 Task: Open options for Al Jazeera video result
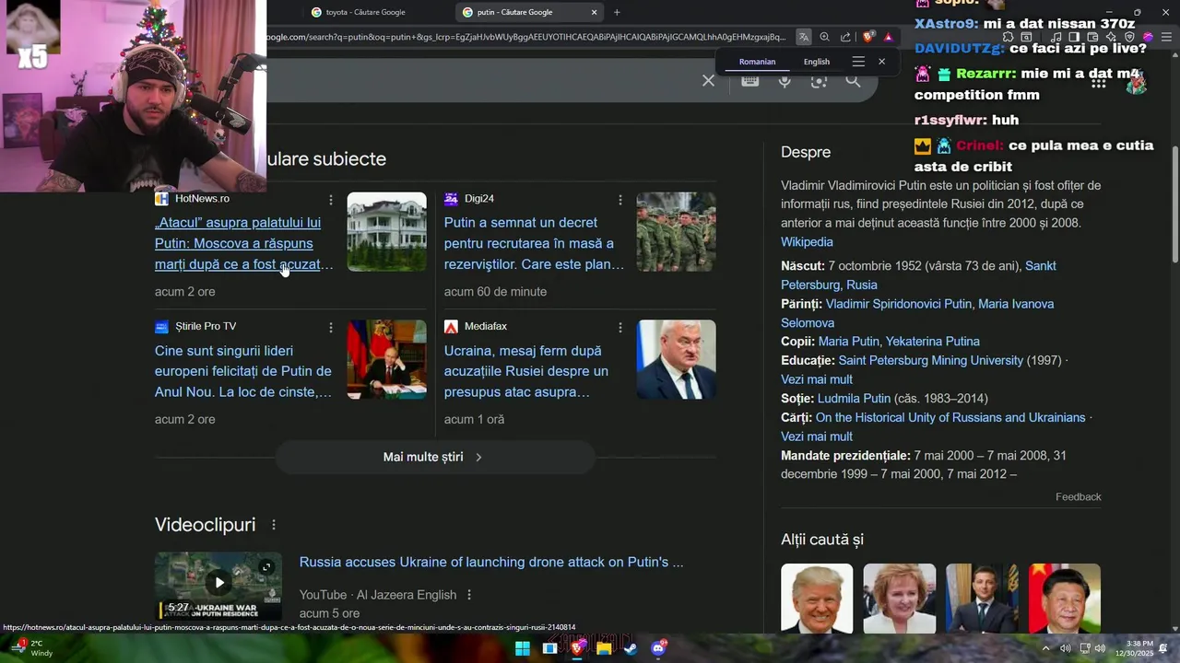click(x=469, y=595)
